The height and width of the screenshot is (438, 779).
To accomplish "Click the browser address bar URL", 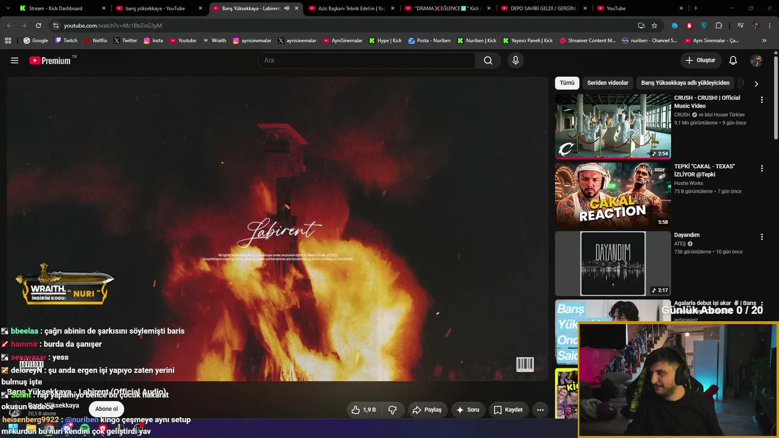I will coord(113,26).
